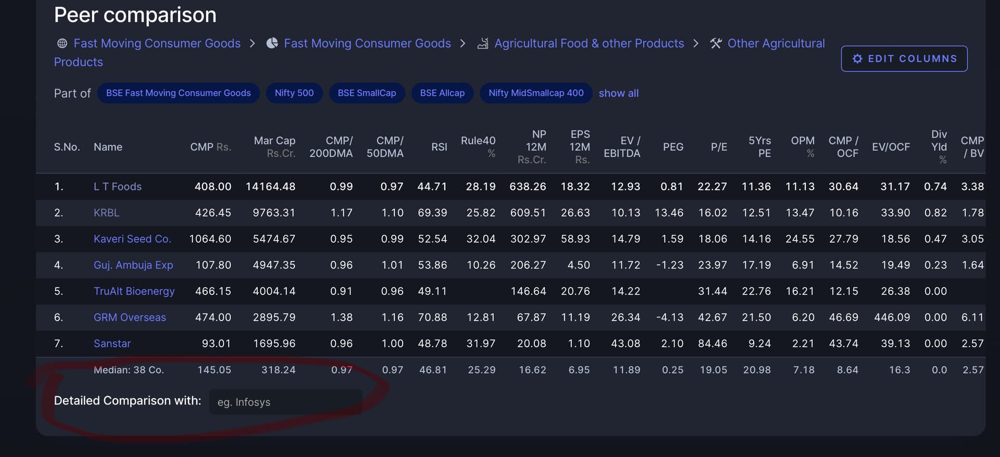Image resolution: width=1000 pixels, height=457 pixels.
Task: Click the gear icon in Edit Columns
Action: click(857, 59)
